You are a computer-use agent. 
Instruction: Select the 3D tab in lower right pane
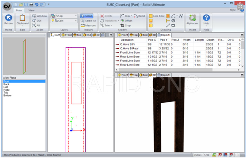pos(152,75)
